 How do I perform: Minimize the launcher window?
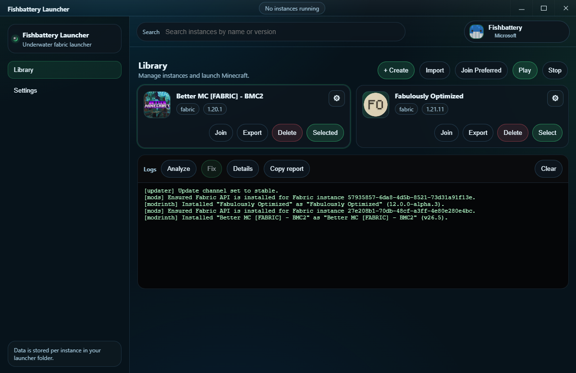pos(522,8)
